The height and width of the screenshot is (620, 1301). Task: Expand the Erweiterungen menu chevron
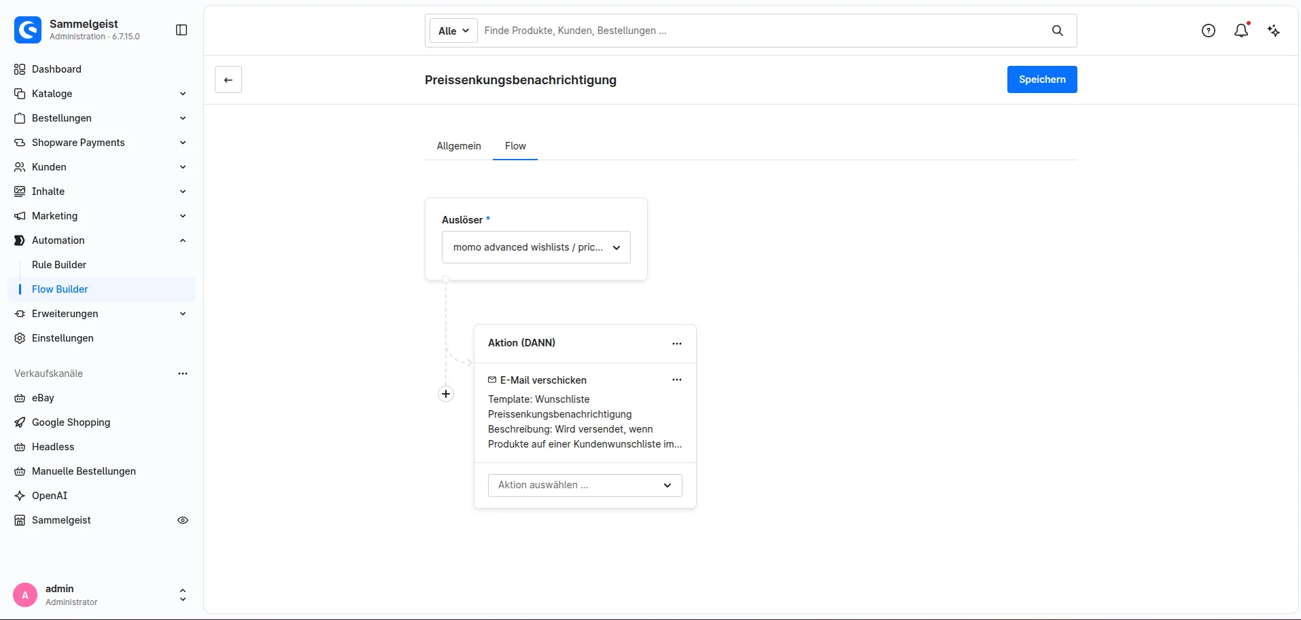[183, 314]
